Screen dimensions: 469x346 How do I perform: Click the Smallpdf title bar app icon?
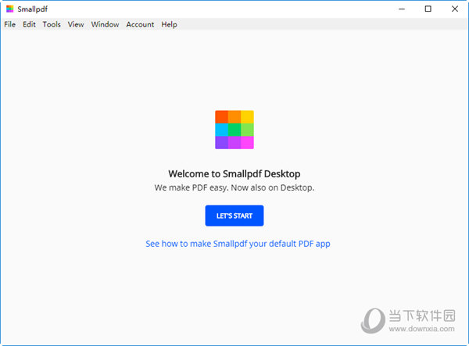coord(10,9)
